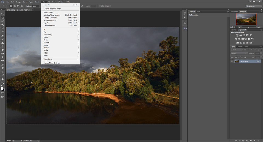
Task: Add a Black & White adjustment
Action: tap(242, 39)
